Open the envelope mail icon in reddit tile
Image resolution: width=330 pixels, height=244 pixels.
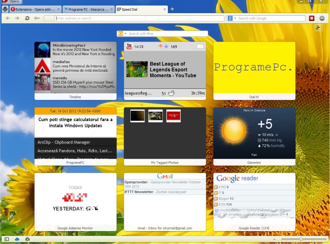tap(200, 46)
